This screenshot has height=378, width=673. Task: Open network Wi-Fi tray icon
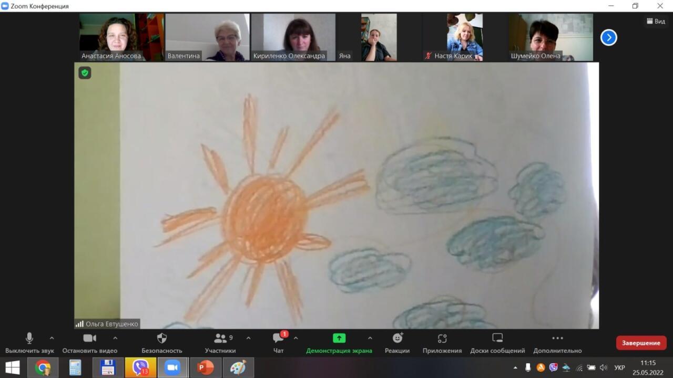click(579, 367)
